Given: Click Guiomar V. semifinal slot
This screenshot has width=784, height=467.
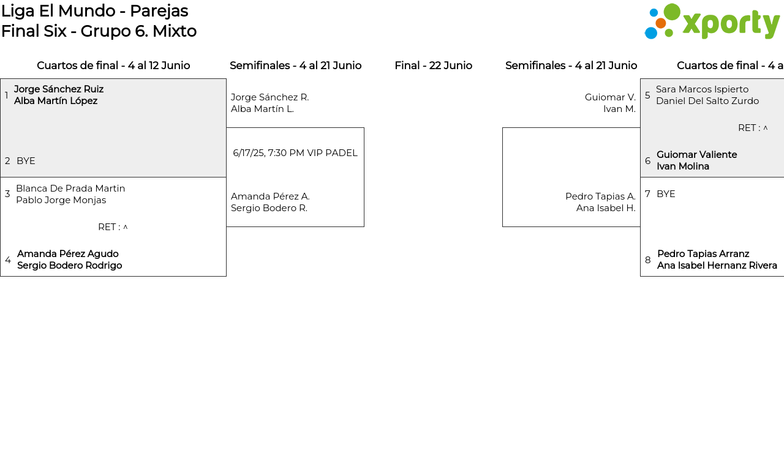Looking at the screenshot, I should click(x=610, y=103).
